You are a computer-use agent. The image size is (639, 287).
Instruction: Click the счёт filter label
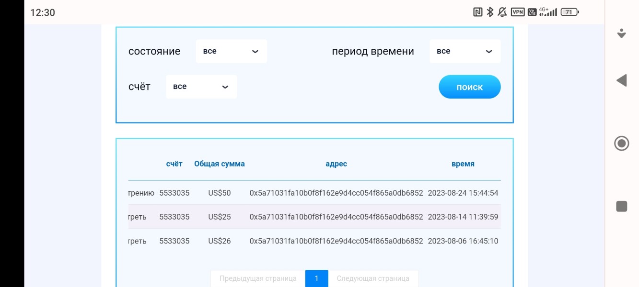(x=139, y=87)
